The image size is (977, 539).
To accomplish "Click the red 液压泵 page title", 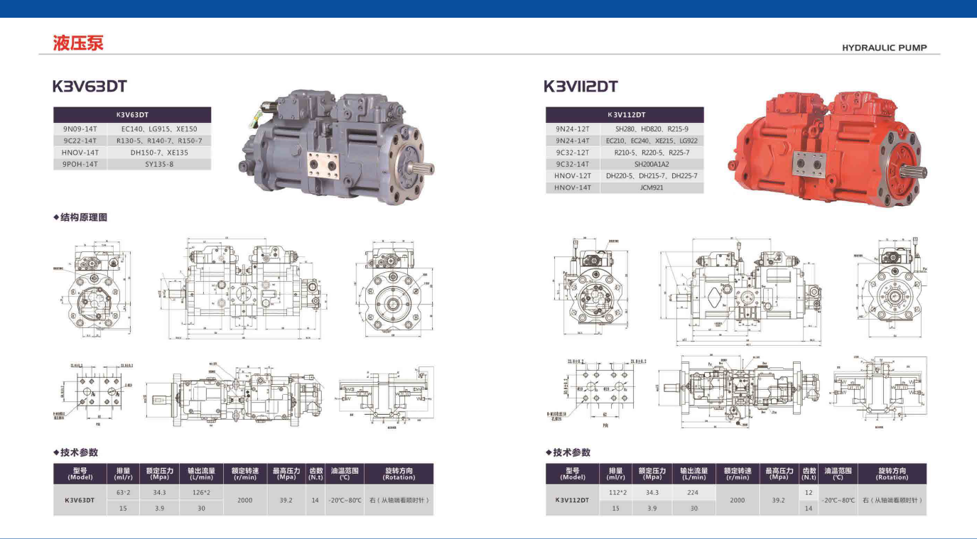I will coord(77,43).
